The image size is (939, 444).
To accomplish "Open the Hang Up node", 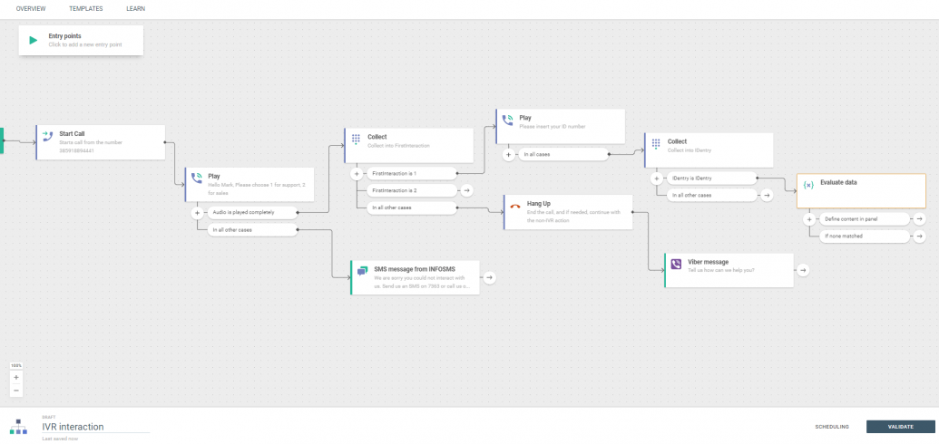I will click(568, 212).
